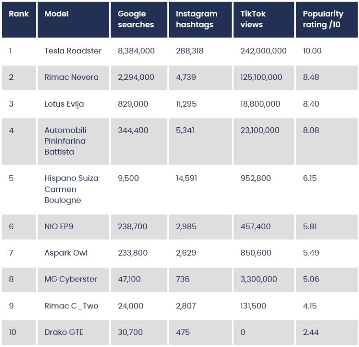Click the Model column header
359x347 pixels.
tap(73, 20)
